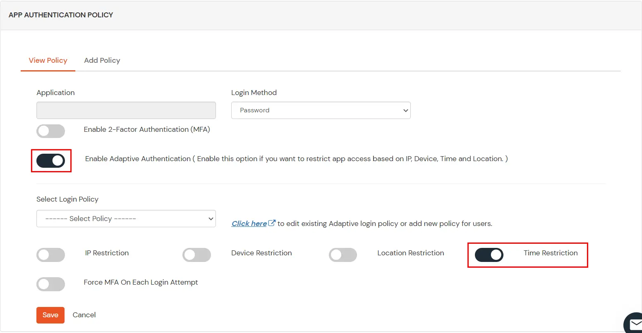Click here to edit Adaptive login policy
Image resolution: width=642 pixels, height=333 pixels.
(x=248, y=223)
